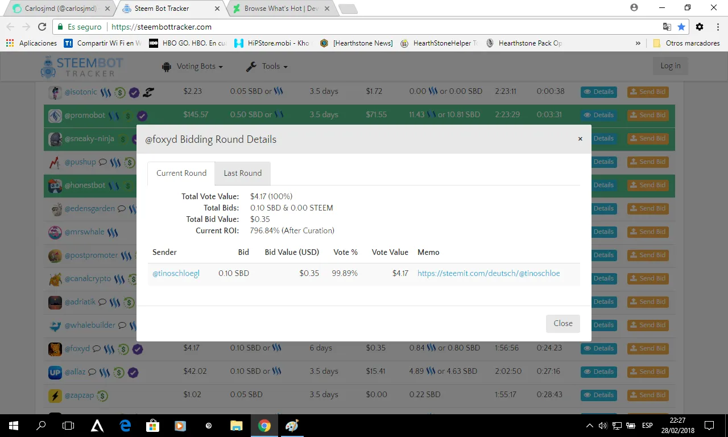Click the @honestbot robot avatar icon

pyautogui.click(x=55, y=185)
